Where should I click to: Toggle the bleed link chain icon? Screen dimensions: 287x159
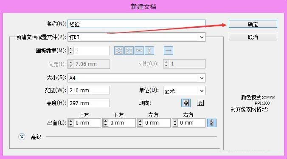[212, 123]
